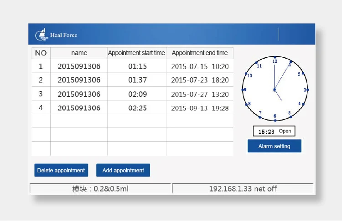Select the NO column header
The width and height of the screenshot is (342, 221).
click(x=41, y=53)
